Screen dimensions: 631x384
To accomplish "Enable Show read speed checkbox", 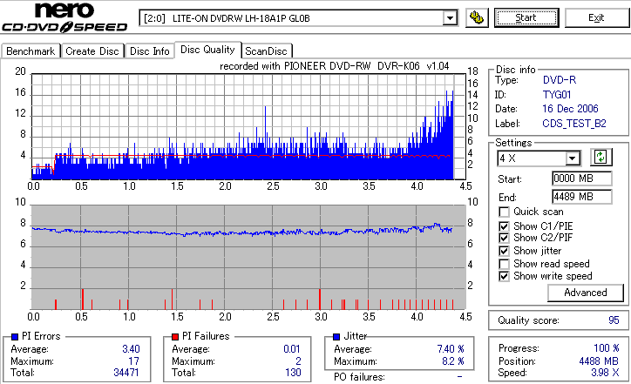I will (504, 264).
